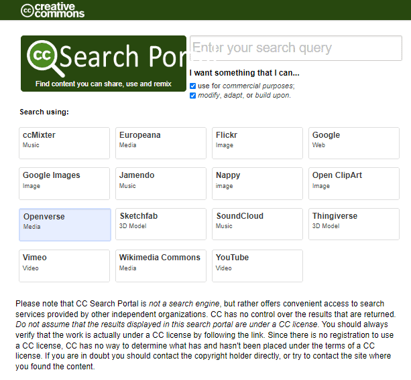This screenshot has height=380, width=411.
Task: Choose Sketchfab 3D Model source
Action: [x=161, y=224]
